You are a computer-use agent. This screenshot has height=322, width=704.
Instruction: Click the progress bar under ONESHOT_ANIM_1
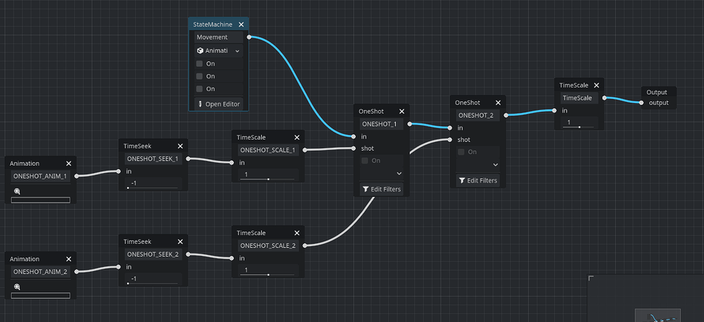coord(40,200)
